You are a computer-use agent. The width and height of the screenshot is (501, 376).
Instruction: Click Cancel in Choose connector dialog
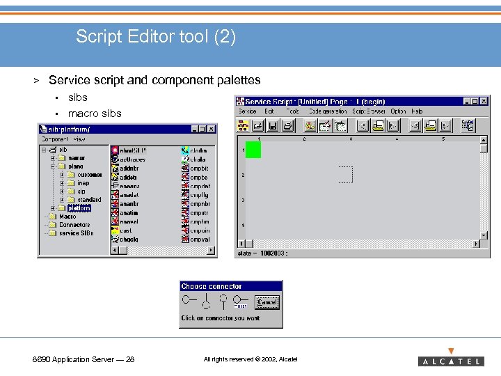pos(267,302)
